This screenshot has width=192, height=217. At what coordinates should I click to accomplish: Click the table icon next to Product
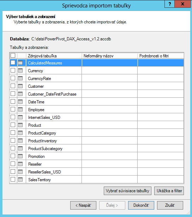point(20,125)
